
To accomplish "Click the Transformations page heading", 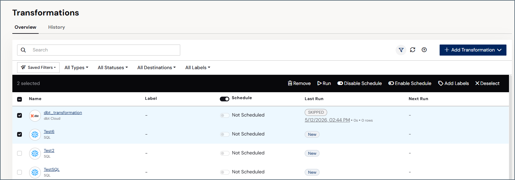I will (46, 13).
